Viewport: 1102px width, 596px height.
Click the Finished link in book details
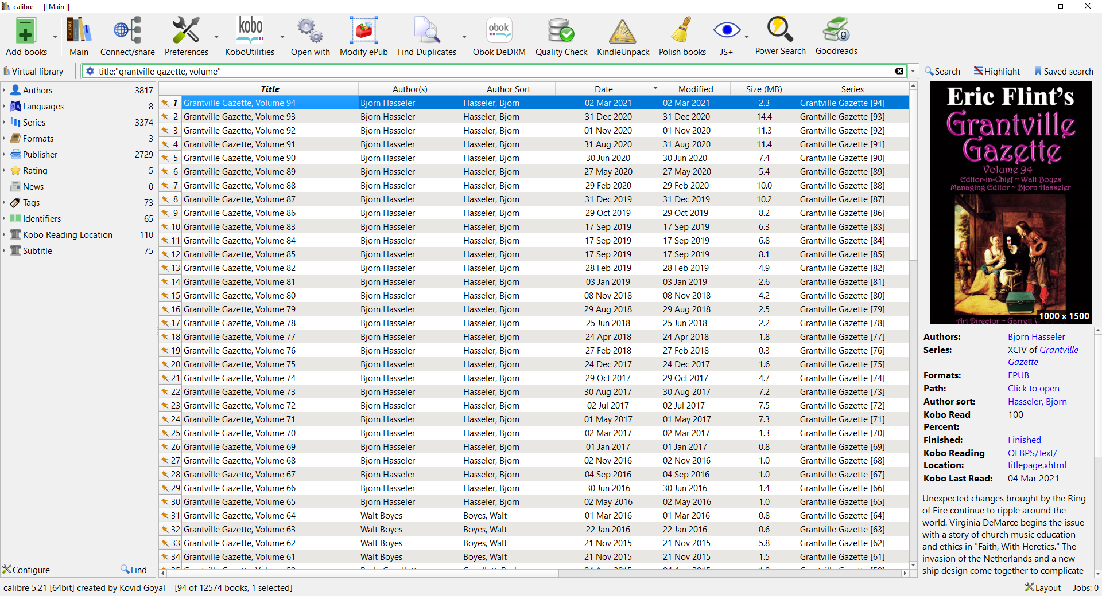1024,440
